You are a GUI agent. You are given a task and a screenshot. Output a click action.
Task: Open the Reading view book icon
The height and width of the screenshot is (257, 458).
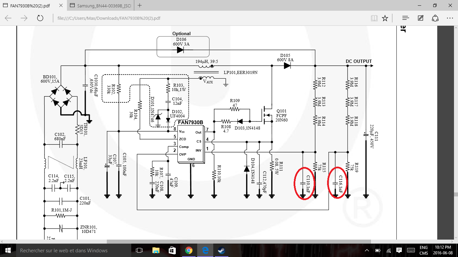[374, 18]
